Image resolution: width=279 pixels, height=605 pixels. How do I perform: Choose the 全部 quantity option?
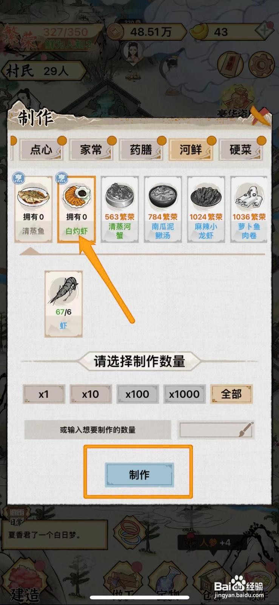[x=231, y=394]
